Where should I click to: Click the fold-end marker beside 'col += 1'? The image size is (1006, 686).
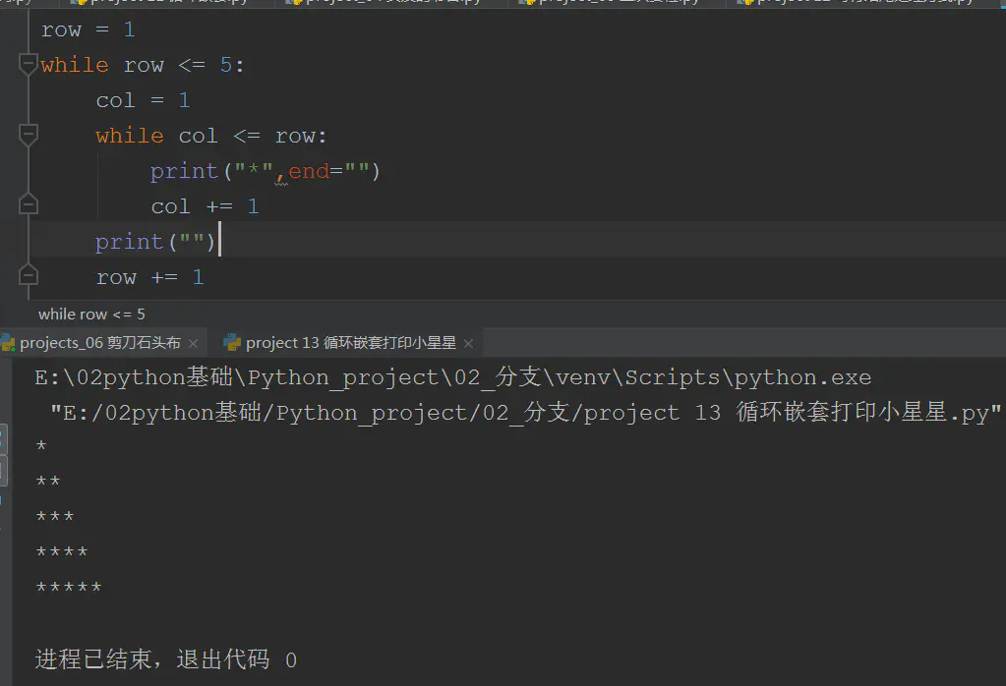29,204
